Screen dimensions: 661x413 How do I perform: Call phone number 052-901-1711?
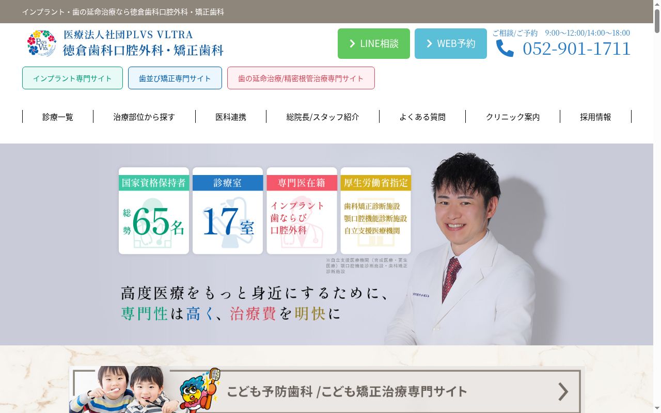click(x=577, y=49)
